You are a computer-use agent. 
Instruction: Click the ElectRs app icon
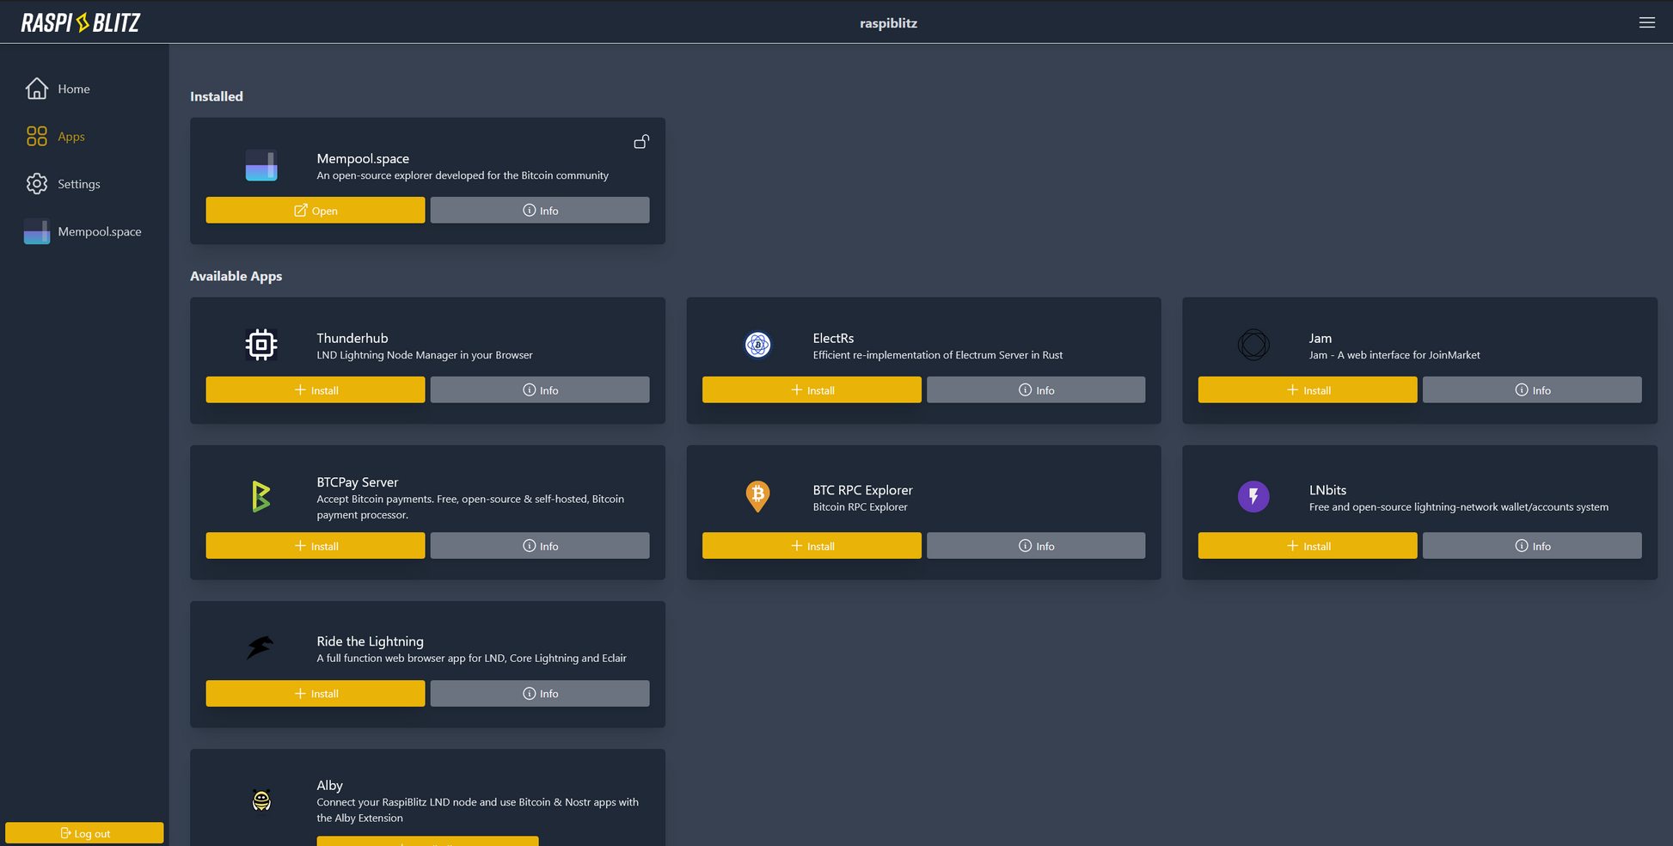(x=757, y=345)
